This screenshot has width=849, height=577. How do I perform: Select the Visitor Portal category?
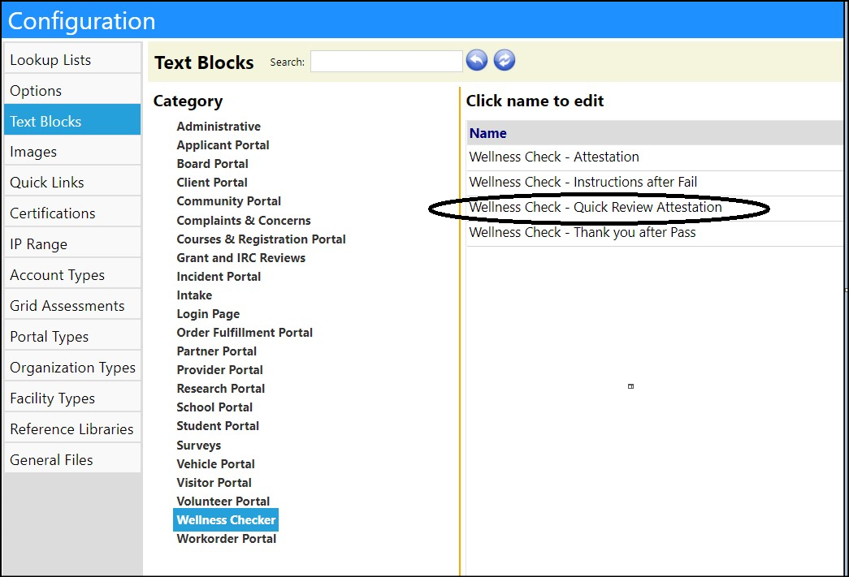(x=214, y=482)
